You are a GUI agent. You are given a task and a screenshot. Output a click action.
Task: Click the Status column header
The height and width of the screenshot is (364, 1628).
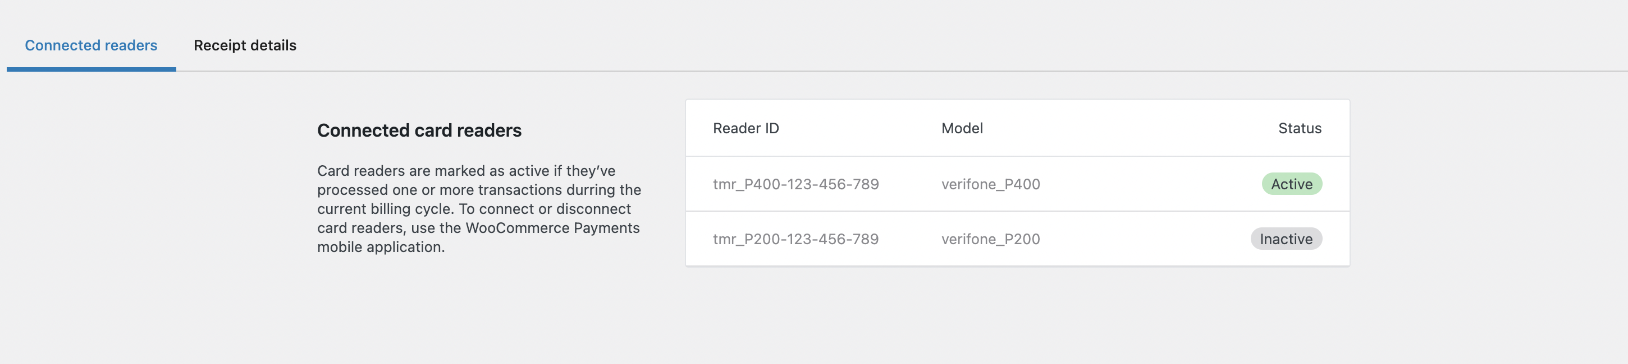(1298, 129)
